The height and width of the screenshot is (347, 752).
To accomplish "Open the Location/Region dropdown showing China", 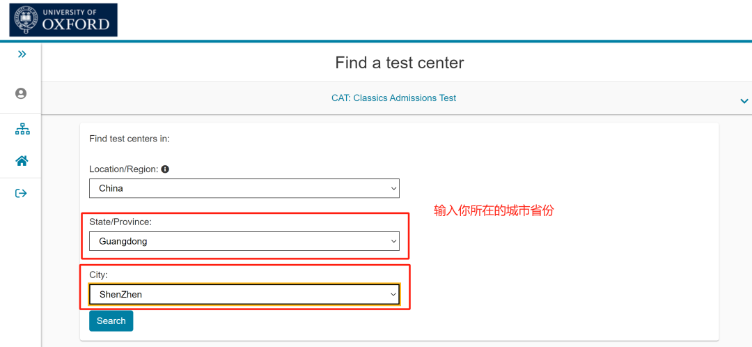I will point(244,188).
